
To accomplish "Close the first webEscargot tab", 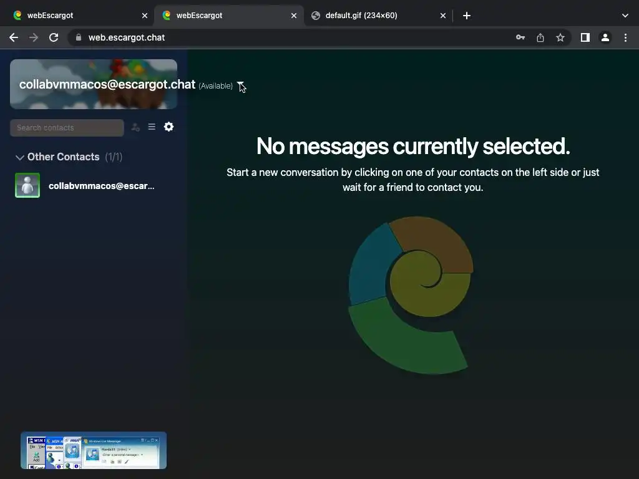I will point(145,16).
